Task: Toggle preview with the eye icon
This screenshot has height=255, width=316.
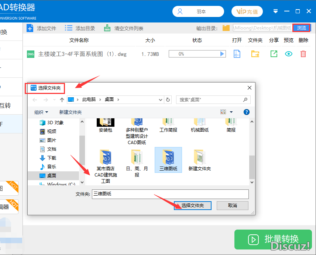Action: pos(288,54)
